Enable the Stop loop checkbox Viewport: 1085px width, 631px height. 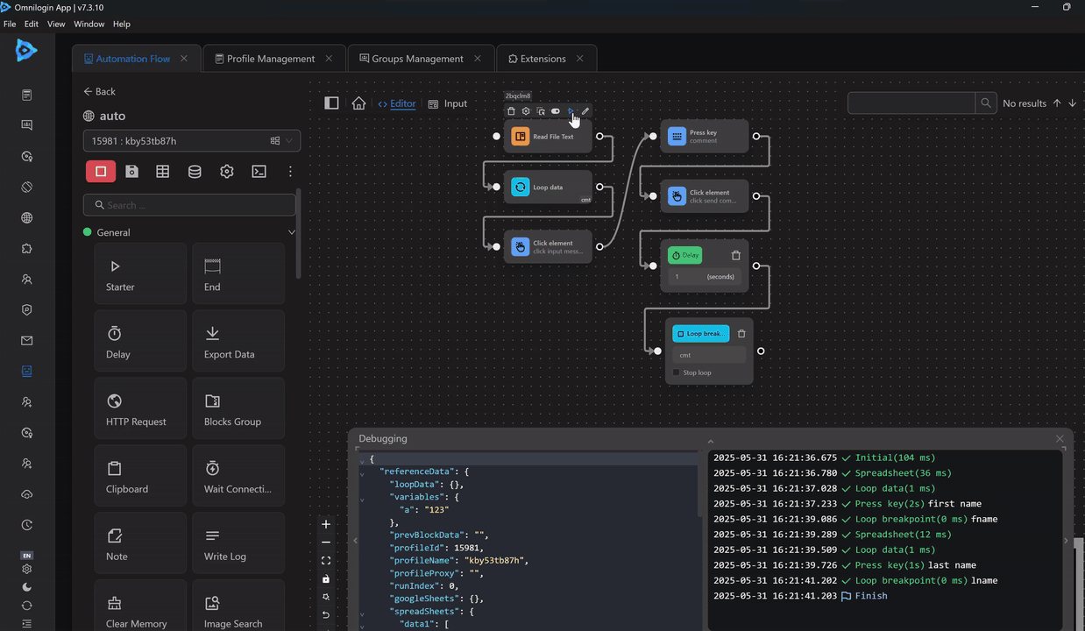(x=677, y=372)
